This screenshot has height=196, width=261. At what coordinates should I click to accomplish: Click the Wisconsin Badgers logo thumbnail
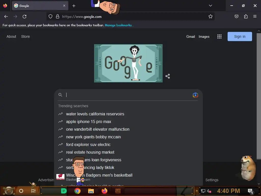60,177
